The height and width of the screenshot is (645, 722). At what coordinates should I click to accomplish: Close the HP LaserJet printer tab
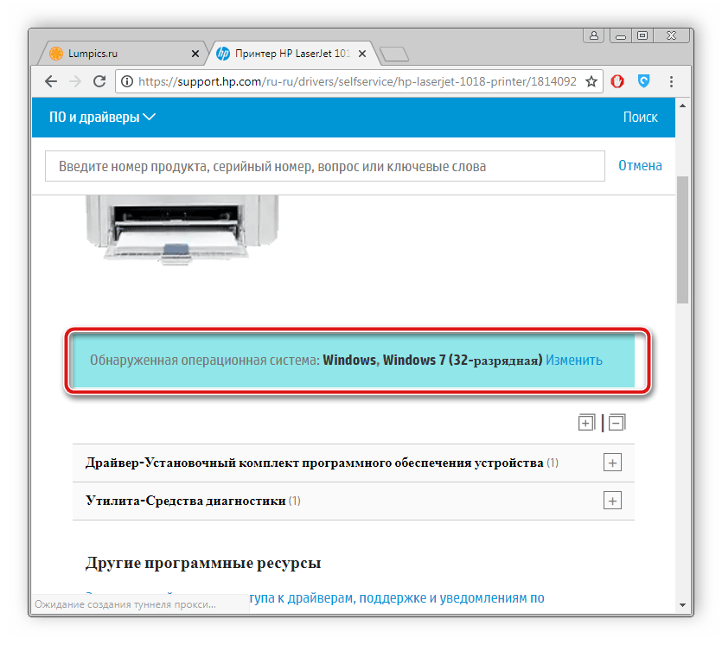click(x=362, y=54)
